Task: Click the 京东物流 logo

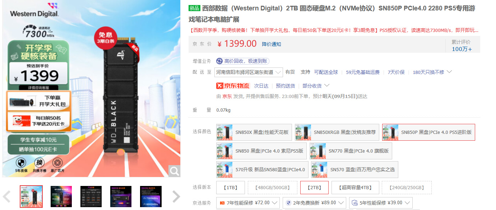Action: pyautogui.click(x=233, y=86)
